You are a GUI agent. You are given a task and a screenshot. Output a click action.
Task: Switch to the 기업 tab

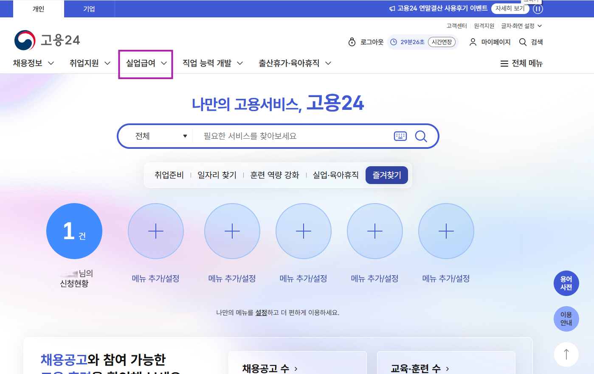[x=89, y=9]
